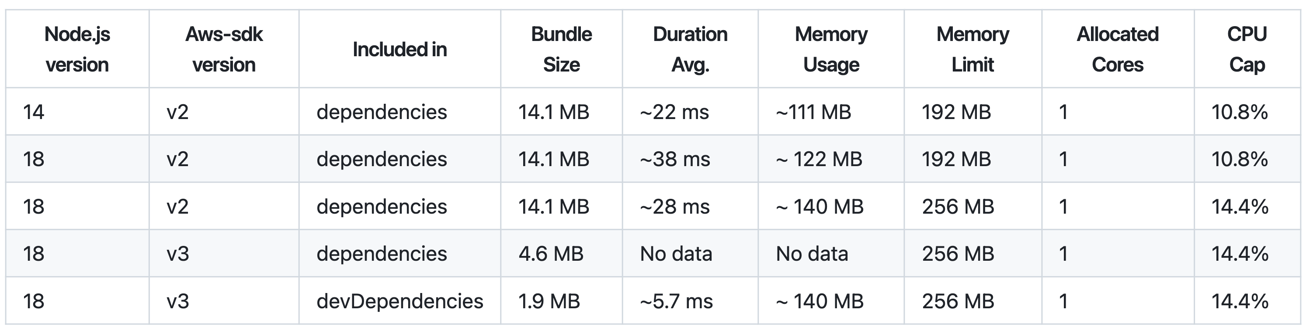Select the ~5.7 ms duration cell
Screen dimensions: 1306x334
690,300
